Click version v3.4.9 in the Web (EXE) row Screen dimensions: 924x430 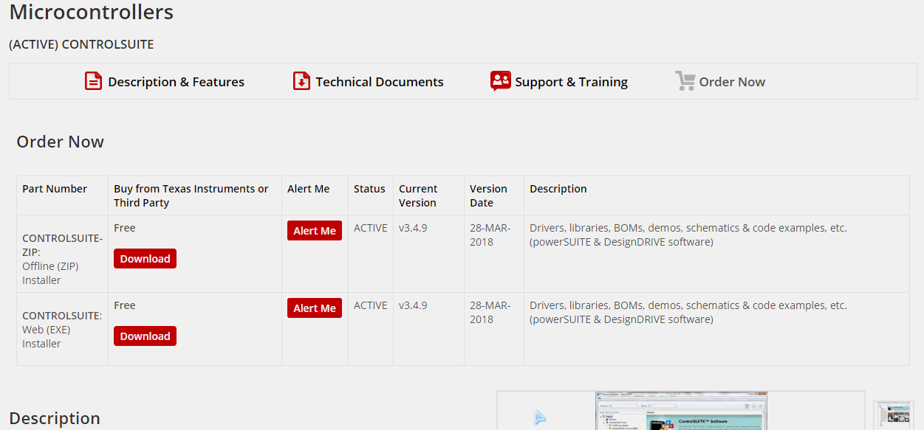[x=413, y=305]
